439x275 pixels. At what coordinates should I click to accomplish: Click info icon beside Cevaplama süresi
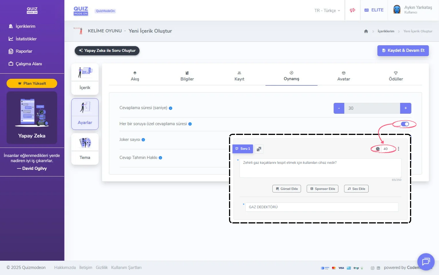click(x=171, y=108)
